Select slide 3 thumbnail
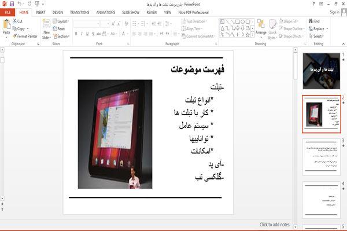Image resolution: width=347 pixels, height=231 pixels. (x=322, y=157)
